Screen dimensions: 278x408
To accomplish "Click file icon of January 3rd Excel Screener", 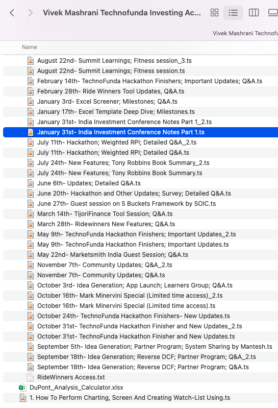I will pyautogui.click(x=31, y=102).
